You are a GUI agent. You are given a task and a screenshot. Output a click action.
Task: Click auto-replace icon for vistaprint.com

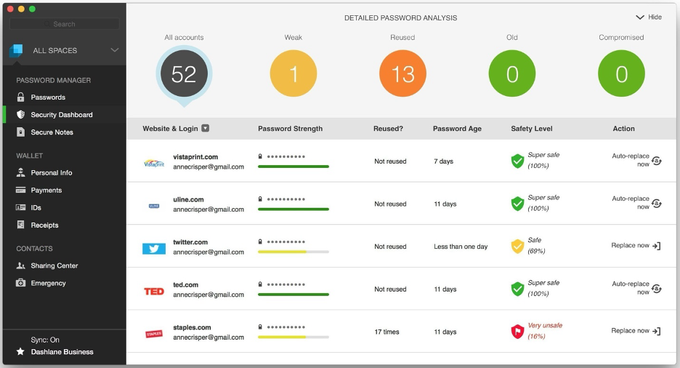pos(657,161)
